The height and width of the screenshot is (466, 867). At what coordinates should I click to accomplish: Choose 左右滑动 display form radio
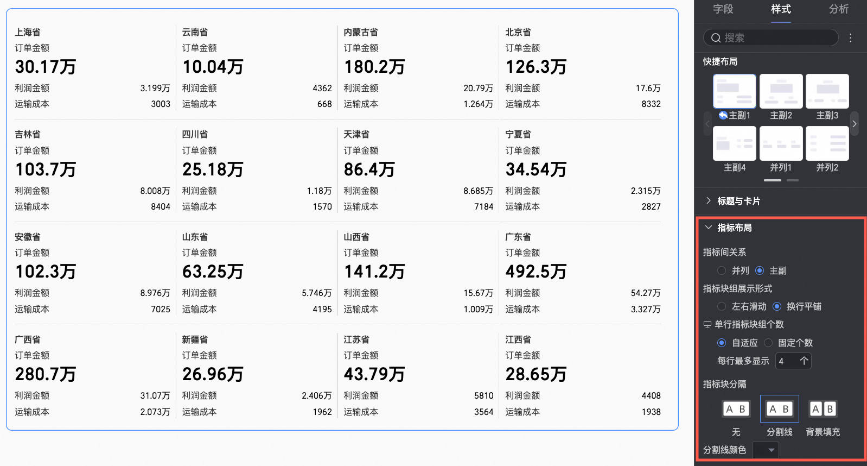pyautogui.click(x=722, y=306)
